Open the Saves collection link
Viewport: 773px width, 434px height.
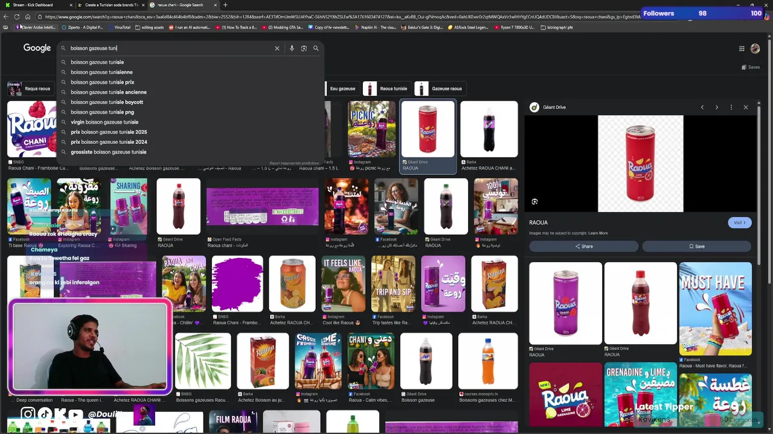point(751,67)
